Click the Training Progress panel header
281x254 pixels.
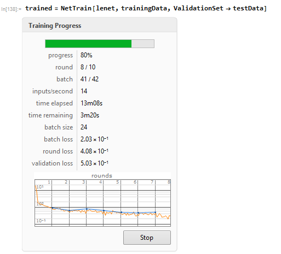(100, 25)
